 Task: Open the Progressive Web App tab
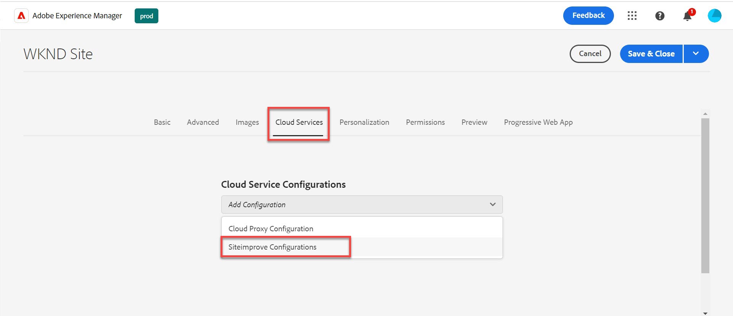pyautogui.click(x=538, y=122)
